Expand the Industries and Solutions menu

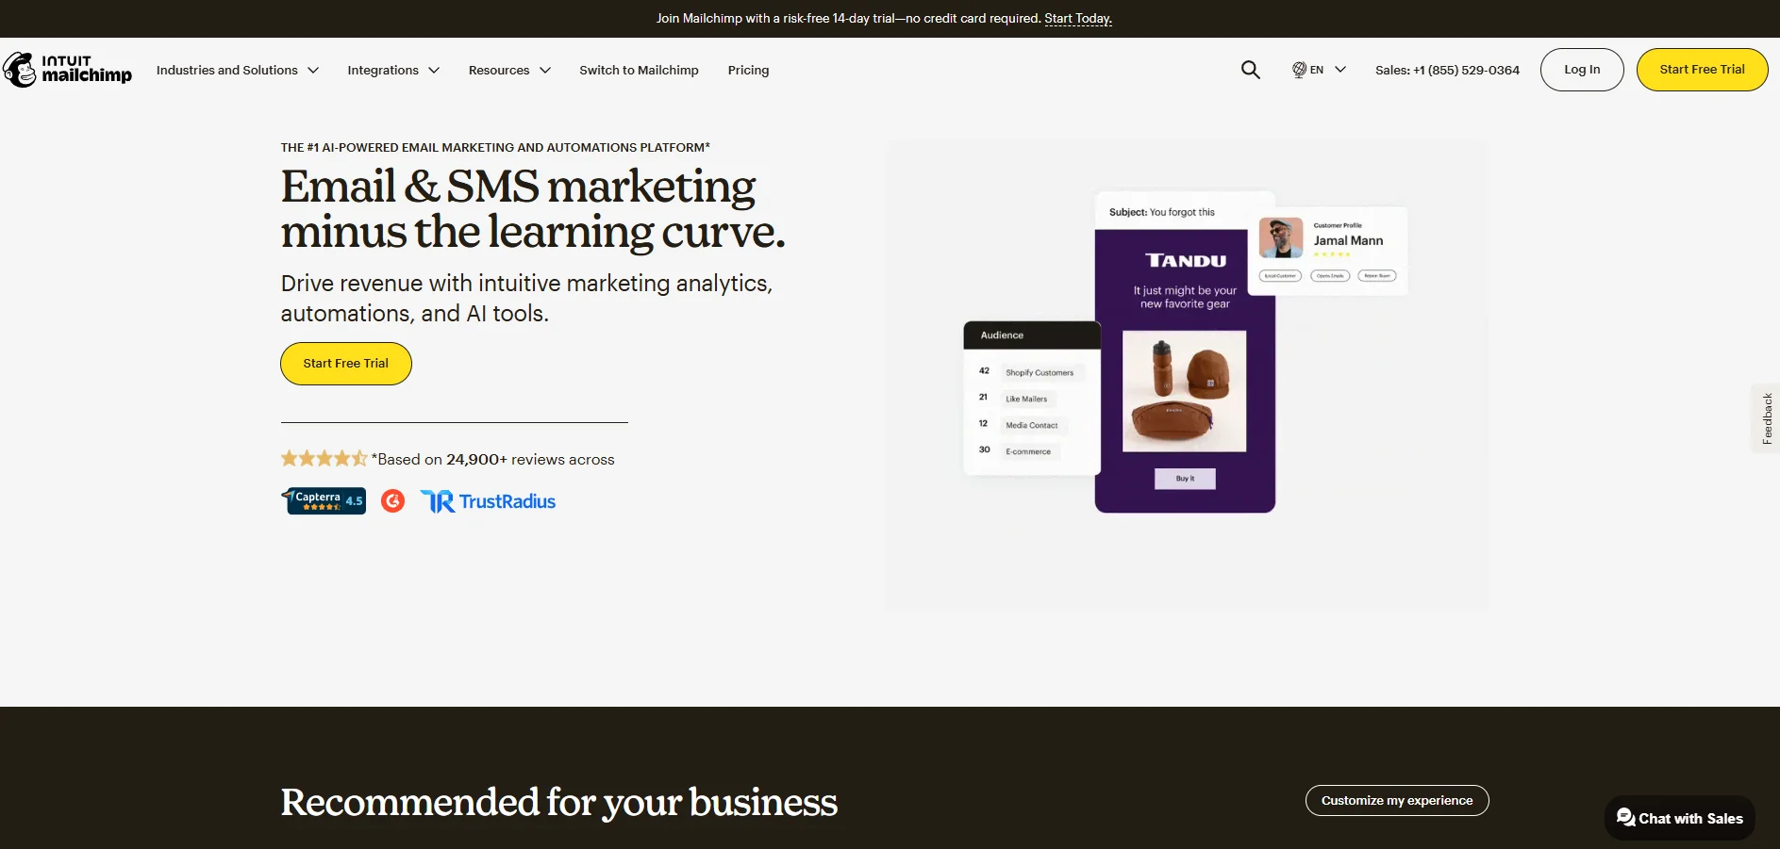(238, 70)
